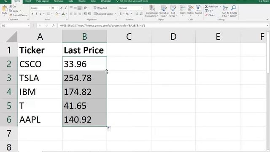The width and height of the screenshot is (270, 152).
Task: Center text horizontally
Action: (x=76, y=14)
